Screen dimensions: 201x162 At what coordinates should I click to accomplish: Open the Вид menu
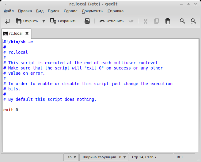40,11
